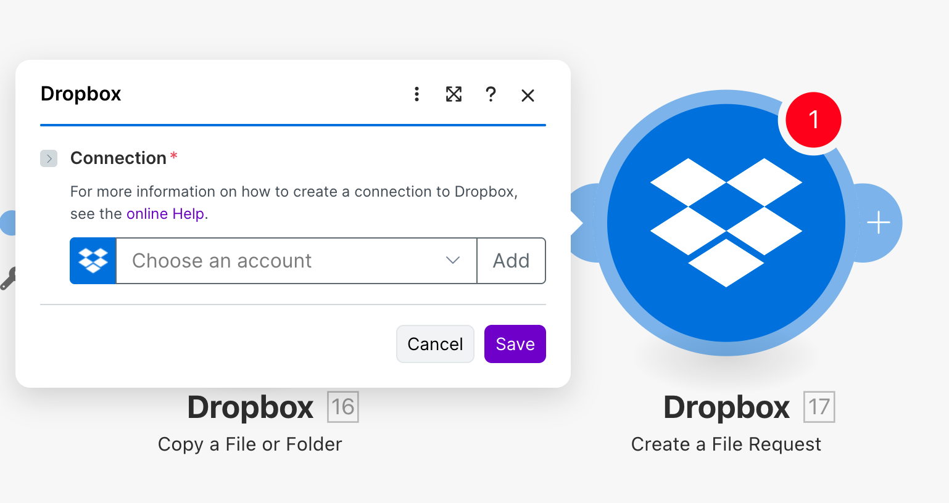Screen dimensions: 949x503
Task: Close the Dropbox dialog with X
Action: coord(528,95)
